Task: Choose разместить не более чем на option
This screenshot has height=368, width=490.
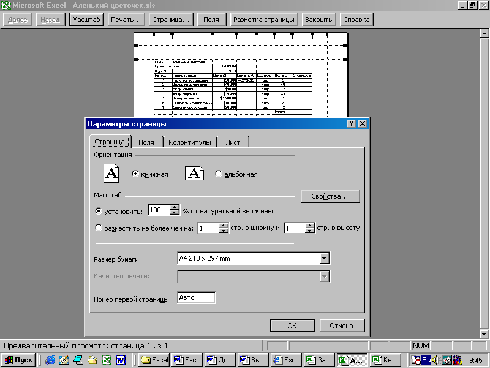Action: (x=98, y=228)
